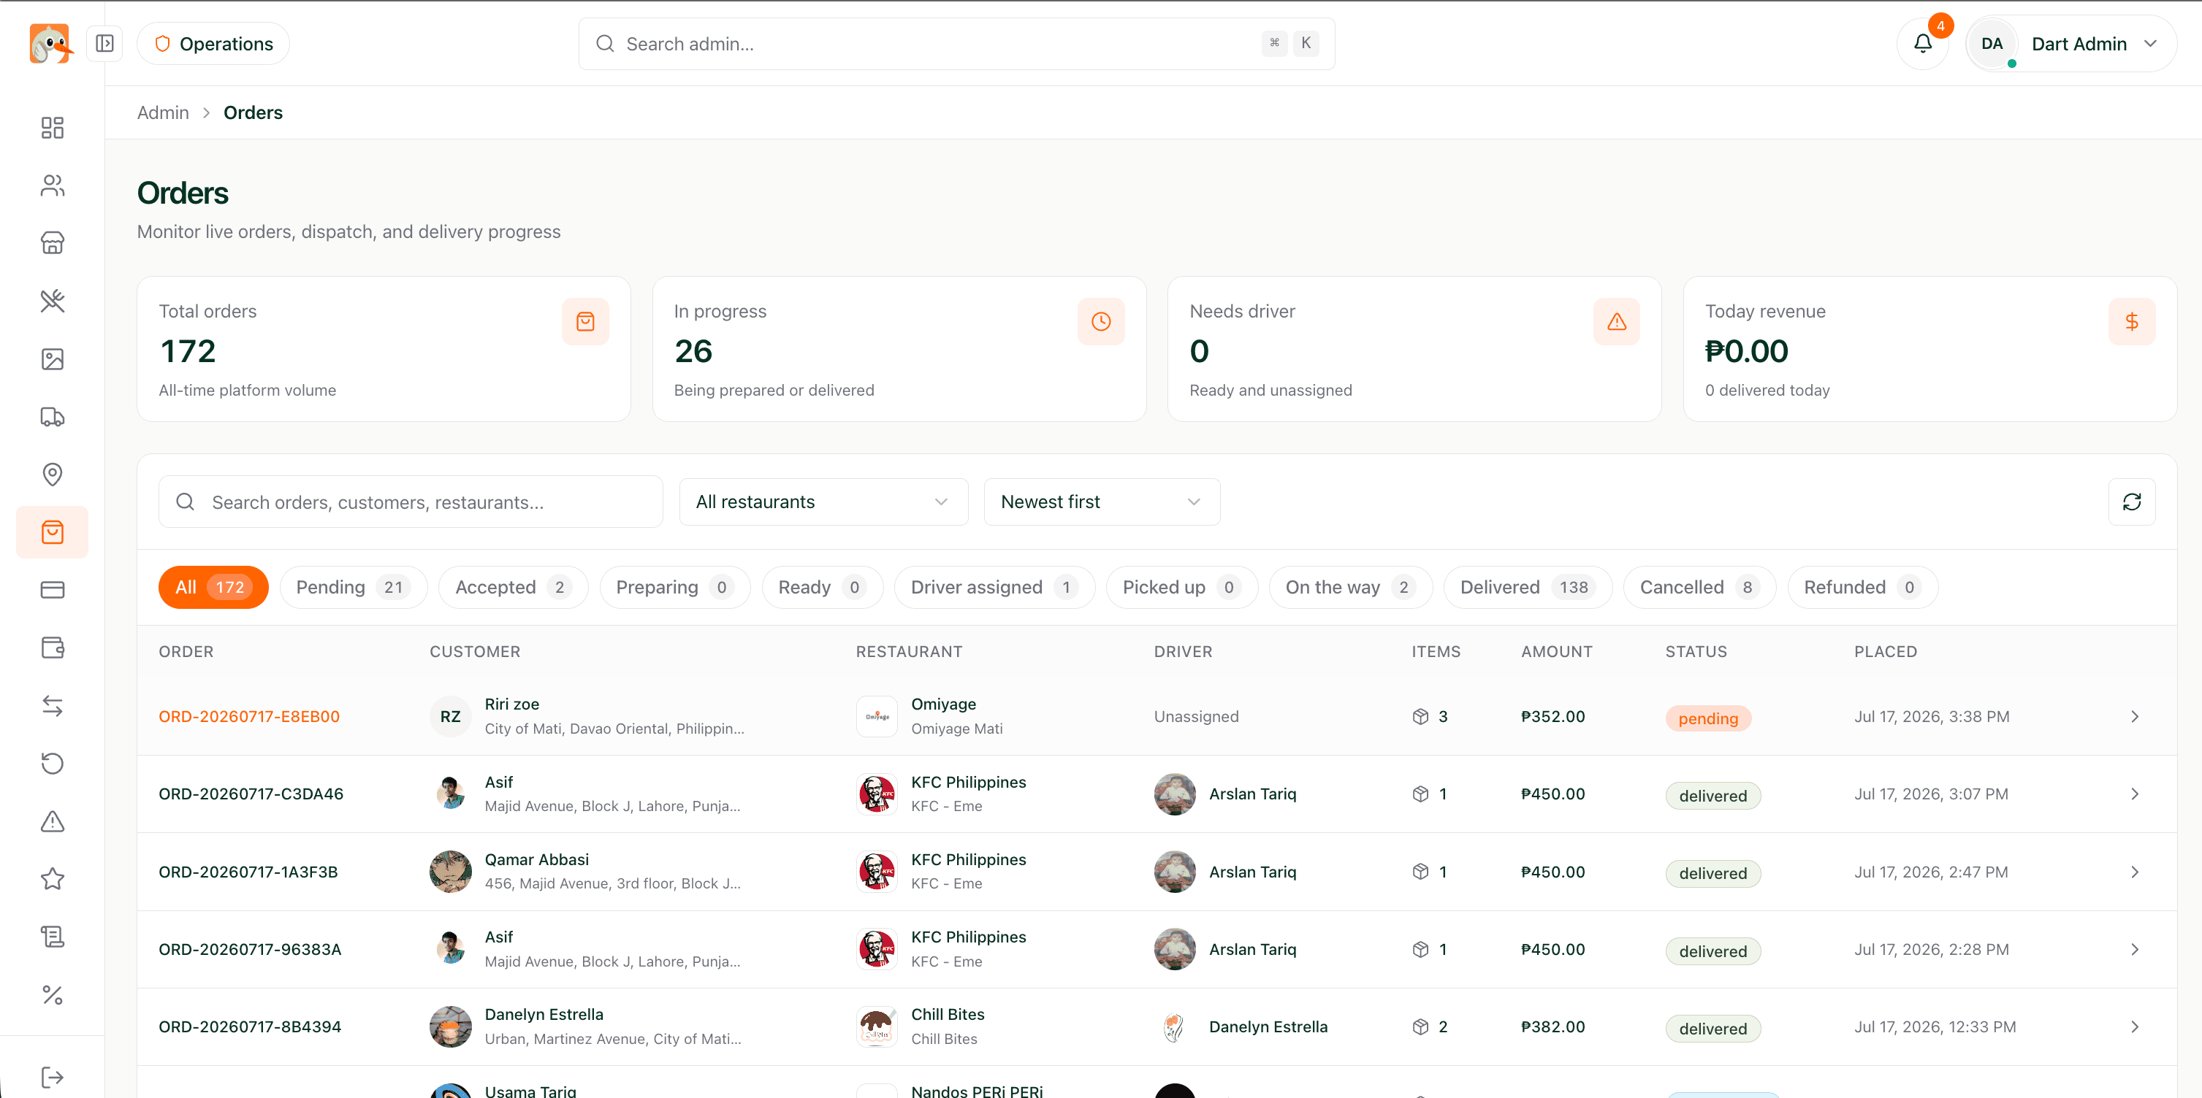The height and width of the screenshot is (1098, 2202).
Task: Click the Operations button
Action: [x=214, y=44]
